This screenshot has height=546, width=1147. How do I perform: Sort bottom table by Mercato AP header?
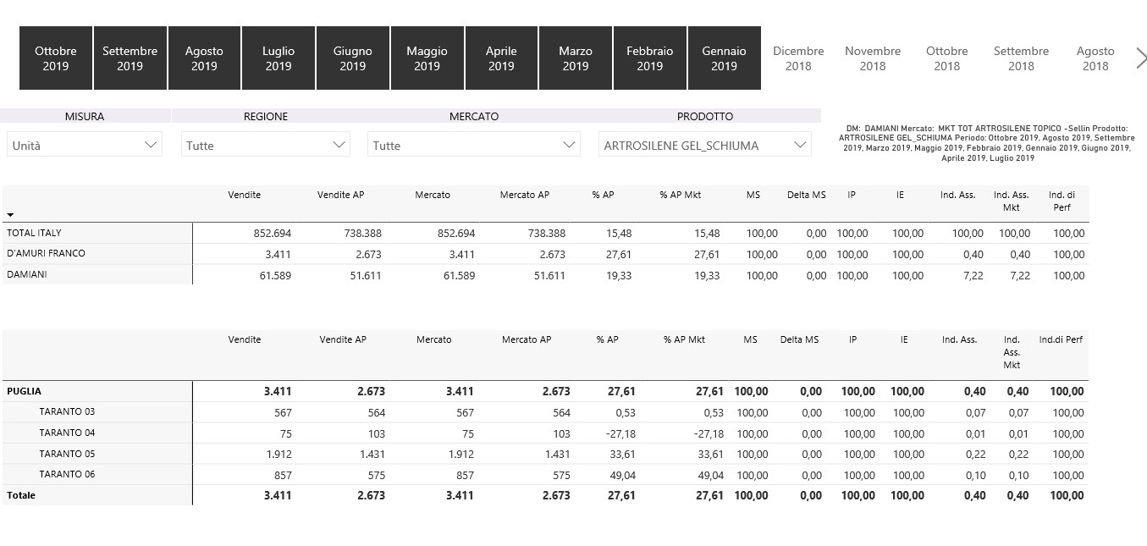[x=527, y=339]
